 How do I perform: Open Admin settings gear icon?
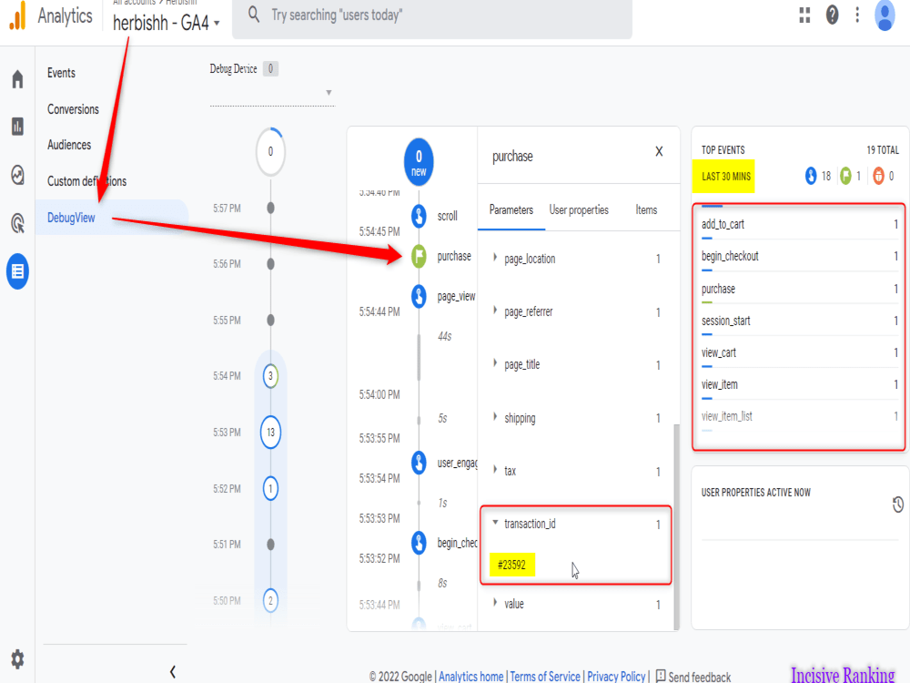[17, 658]
